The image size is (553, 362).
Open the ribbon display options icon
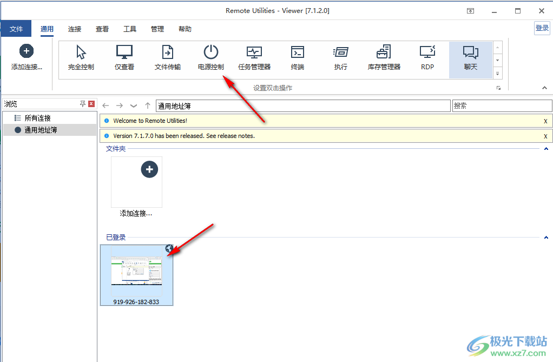(x=470, y=11)
